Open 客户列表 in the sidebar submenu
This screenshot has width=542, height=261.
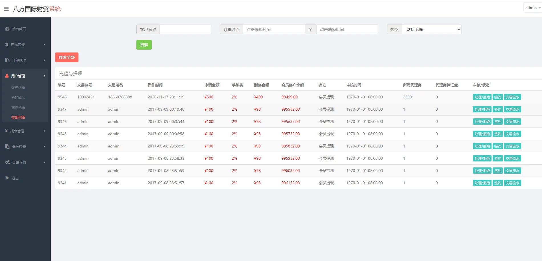18,87
